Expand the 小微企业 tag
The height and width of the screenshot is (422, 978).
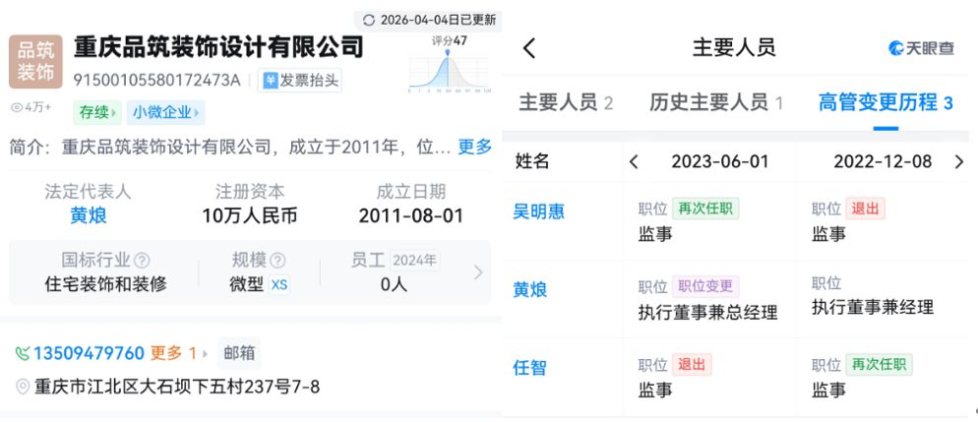click(x=166, y=113)
